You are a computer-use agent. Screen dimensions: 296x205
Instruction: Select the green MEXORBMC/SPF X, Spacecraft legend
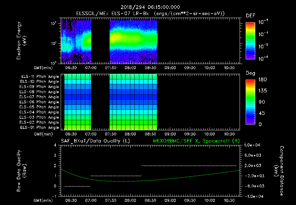click(196, 141)
